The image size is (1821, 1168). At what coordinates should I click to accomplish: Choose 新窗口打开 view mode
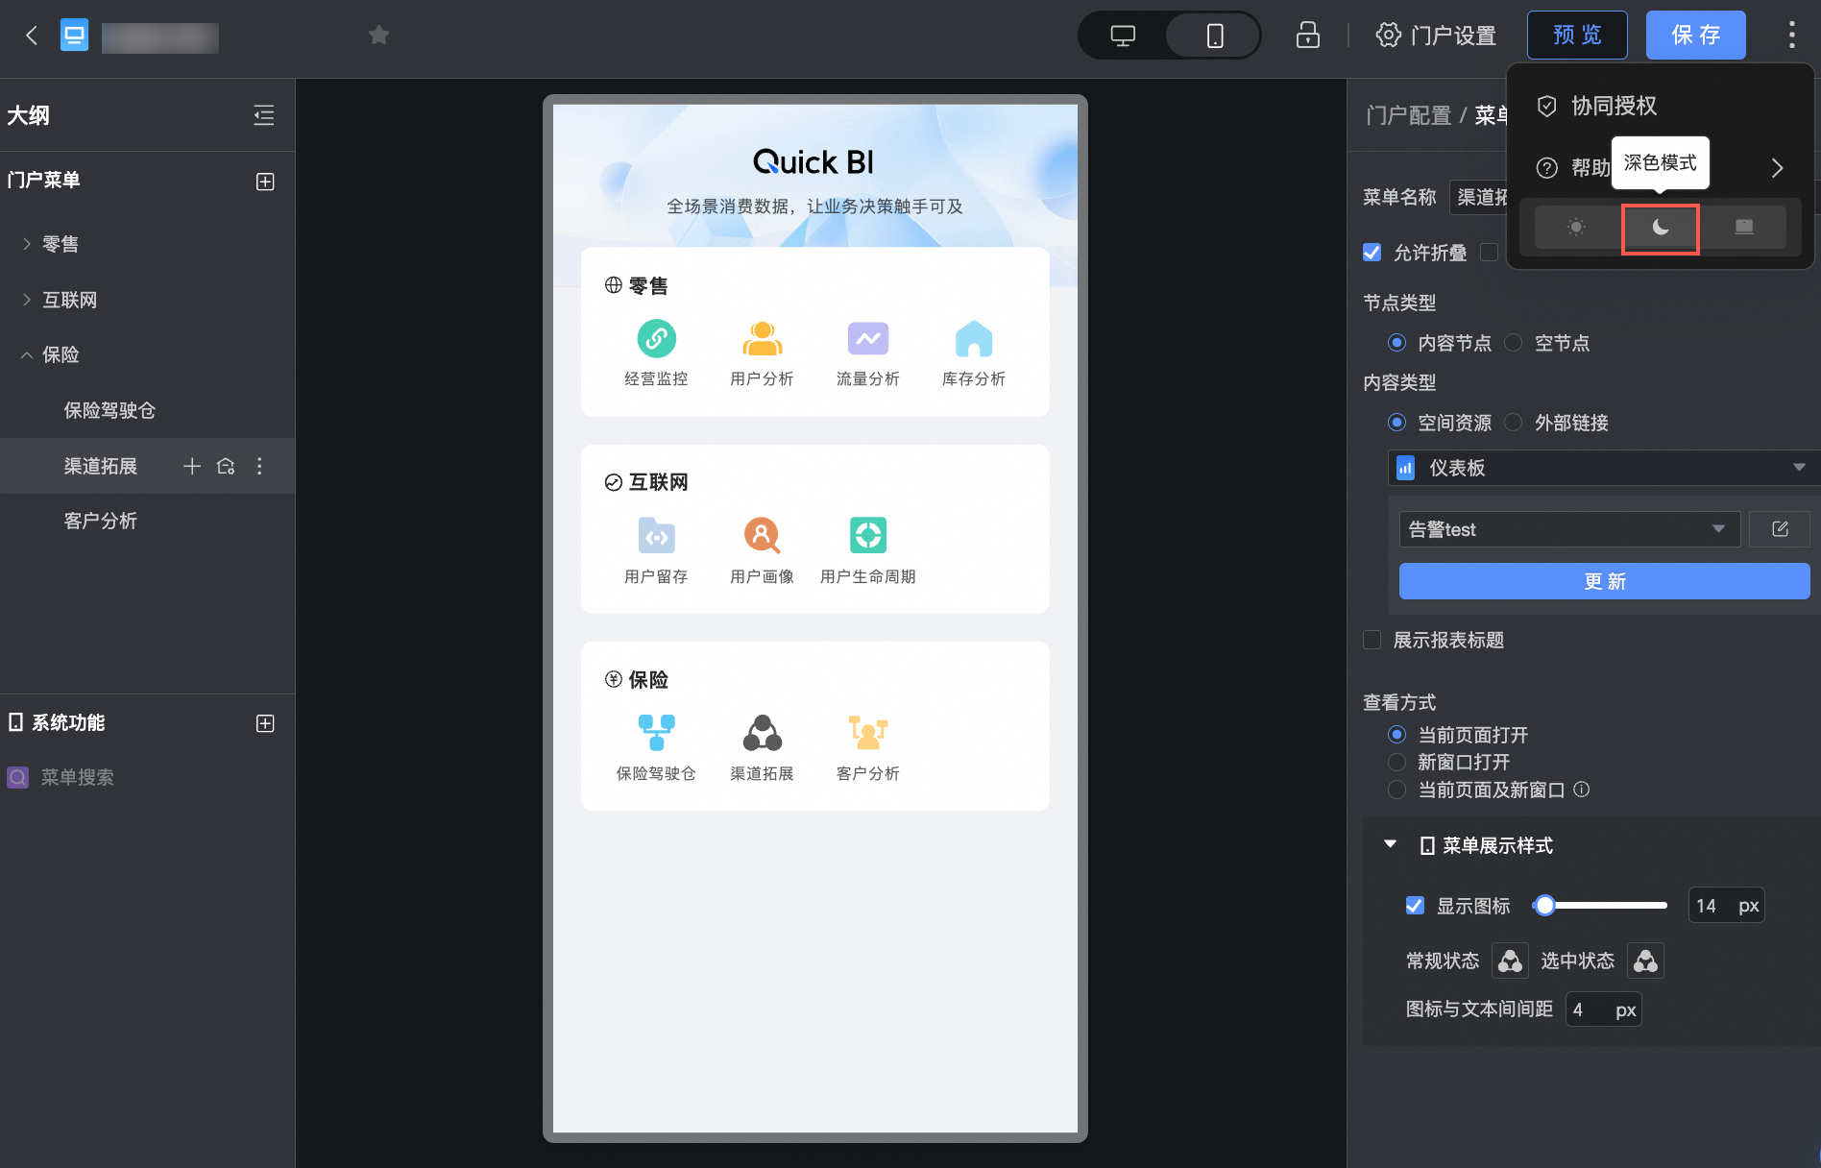1397,762
